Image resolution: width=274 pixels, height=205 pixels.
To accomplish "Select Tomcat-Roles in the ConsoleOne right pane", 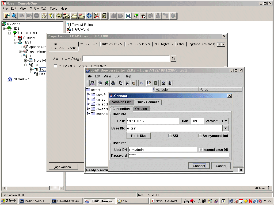I will point(82,25).
